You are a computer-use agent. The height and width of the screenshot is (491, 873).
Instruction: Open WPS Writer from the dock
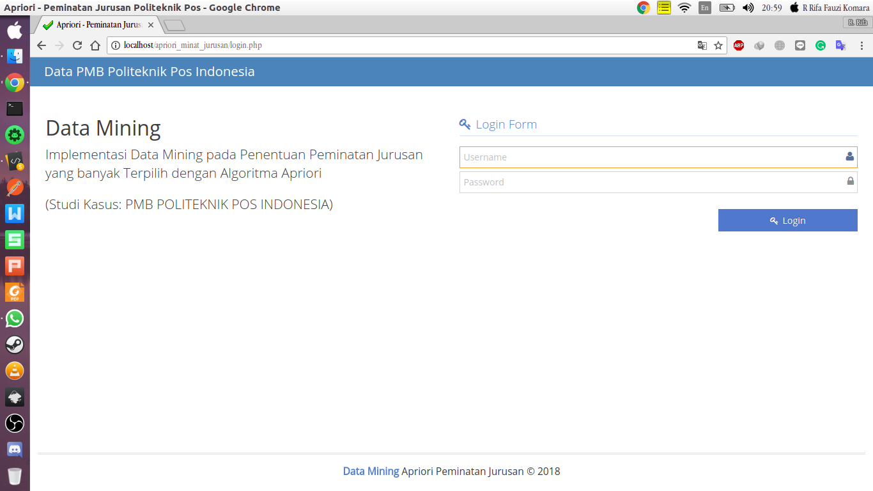point(15,214)
